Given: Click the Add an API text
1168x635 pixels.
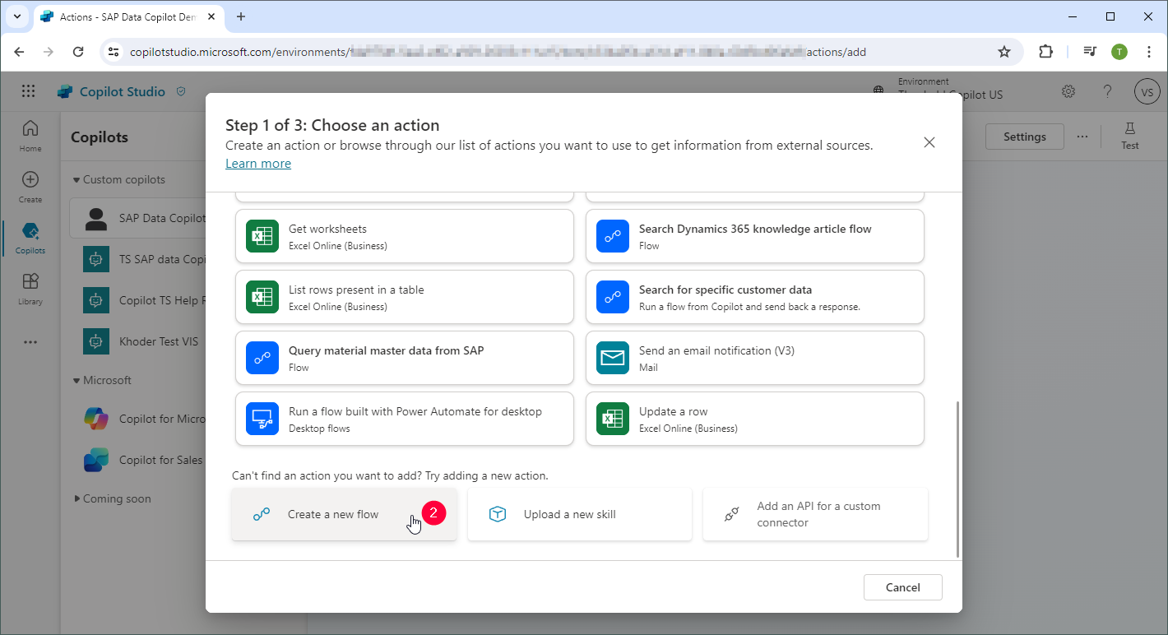Looking at the screenshot, I should [x=818, y=514].
